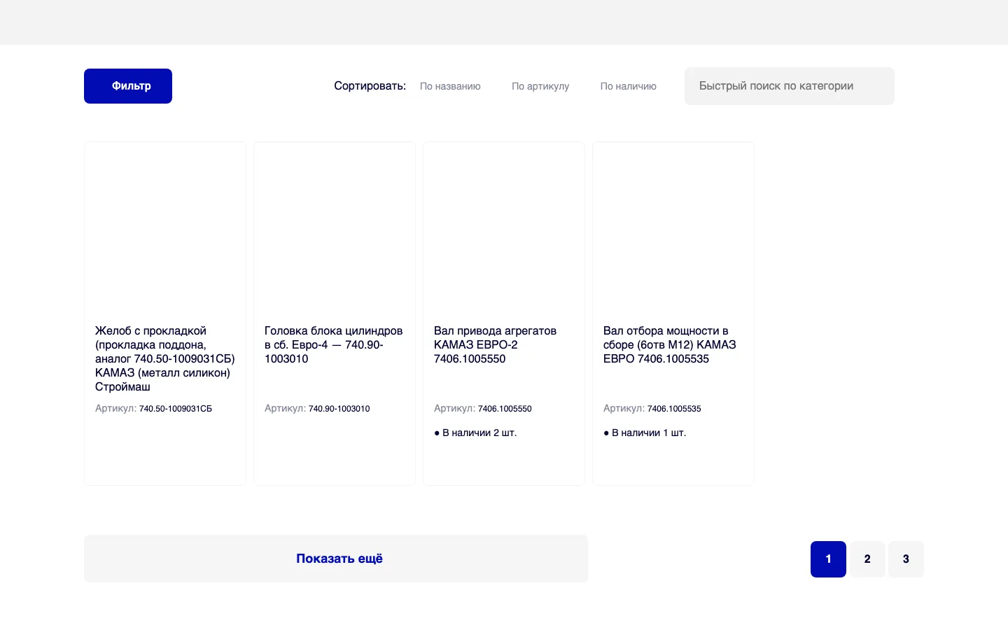Open product Вал привода агрегатов title
This screenshot has height=630, width=1008.
click(495, 344)
